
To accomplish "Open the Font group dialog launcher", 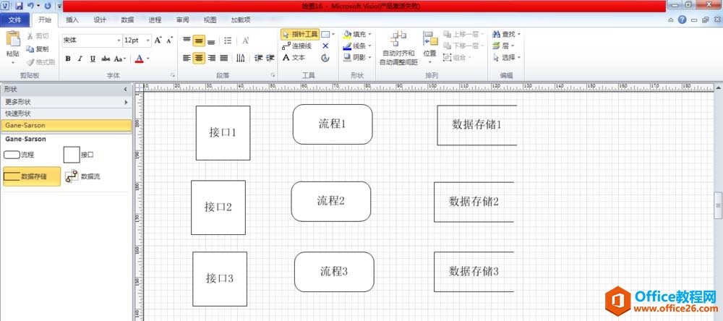I will click(x=173, y=74).
